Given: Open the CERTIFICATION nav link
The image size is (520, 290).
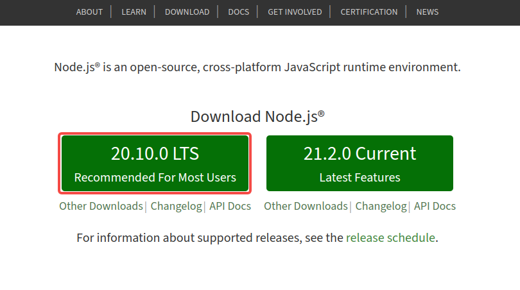Looking at the screenshot, I should tap(368, 12).
